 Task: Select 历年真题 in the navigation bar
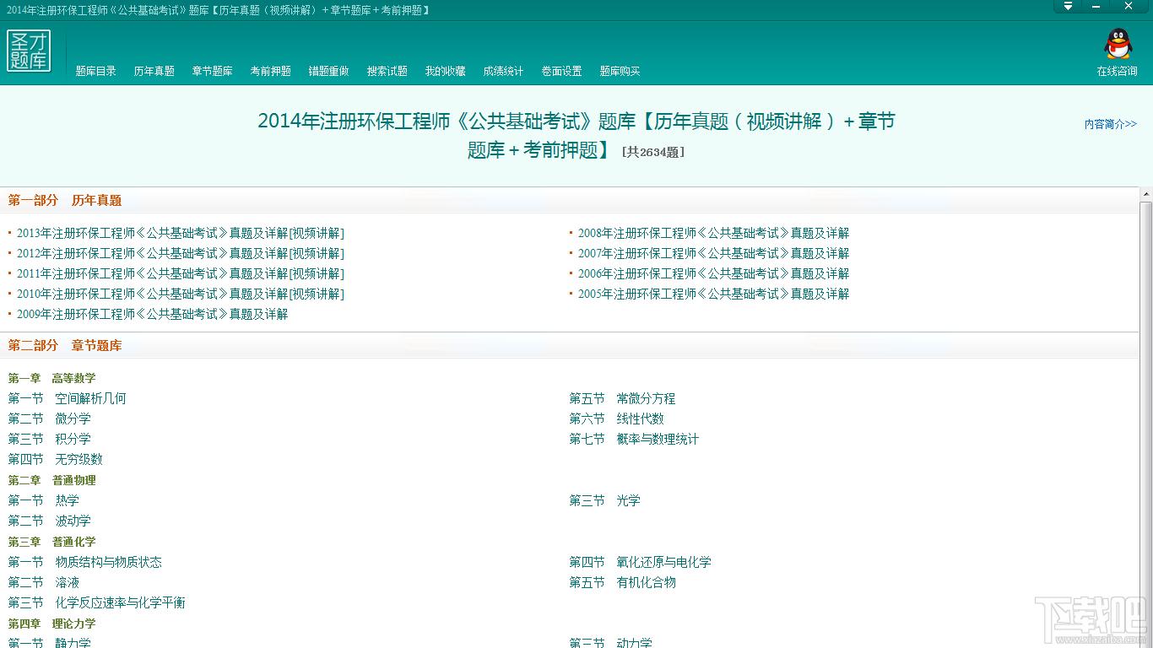pyautogui.click(x=154, y=71)
